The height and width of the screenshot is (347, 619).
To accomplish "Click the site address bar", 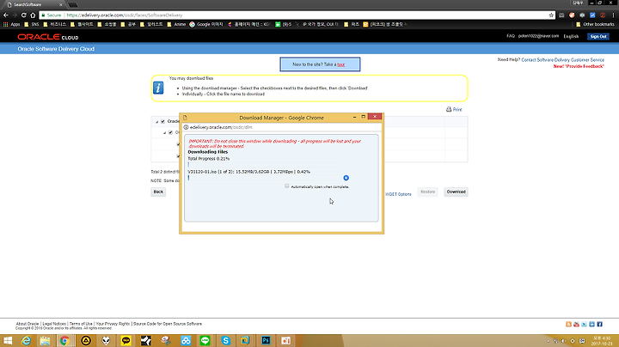I will 296,15.
